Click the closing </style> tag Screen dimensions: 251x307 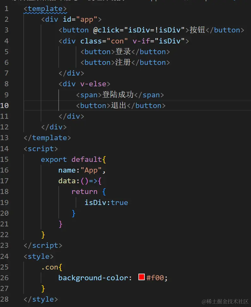[x=41, y=299]
